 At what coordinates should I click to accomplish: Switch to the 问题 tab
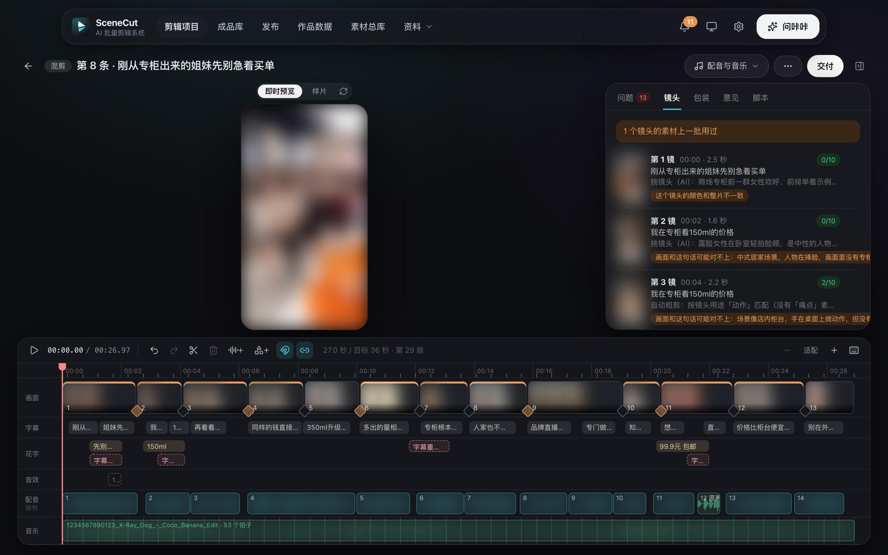click(x=634, y=98)
